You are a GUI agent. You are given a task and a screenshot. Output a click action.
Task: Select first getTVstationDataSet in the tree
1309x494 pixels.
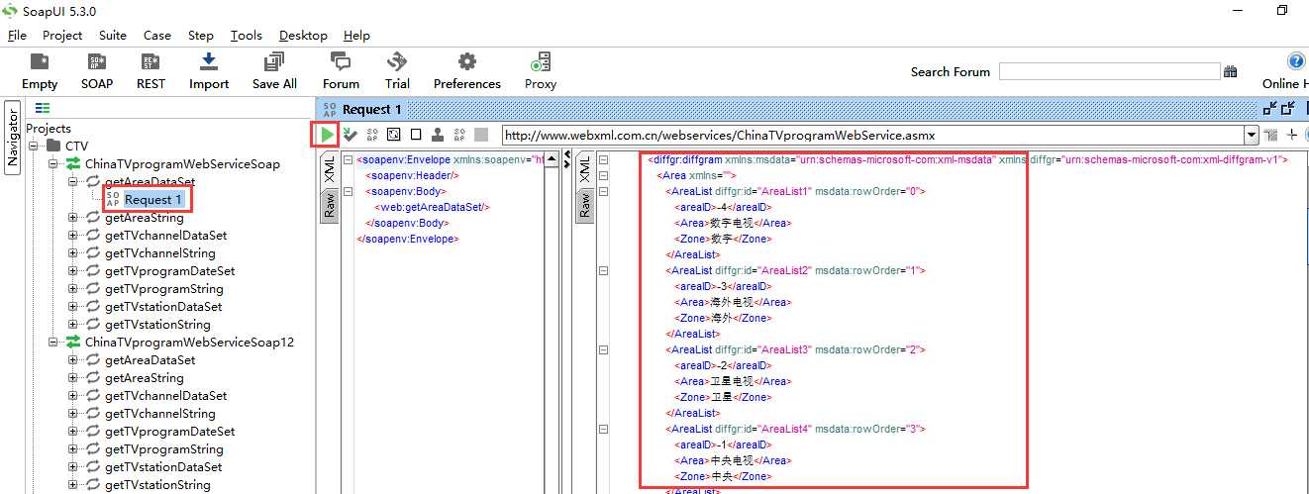[163, 307]
